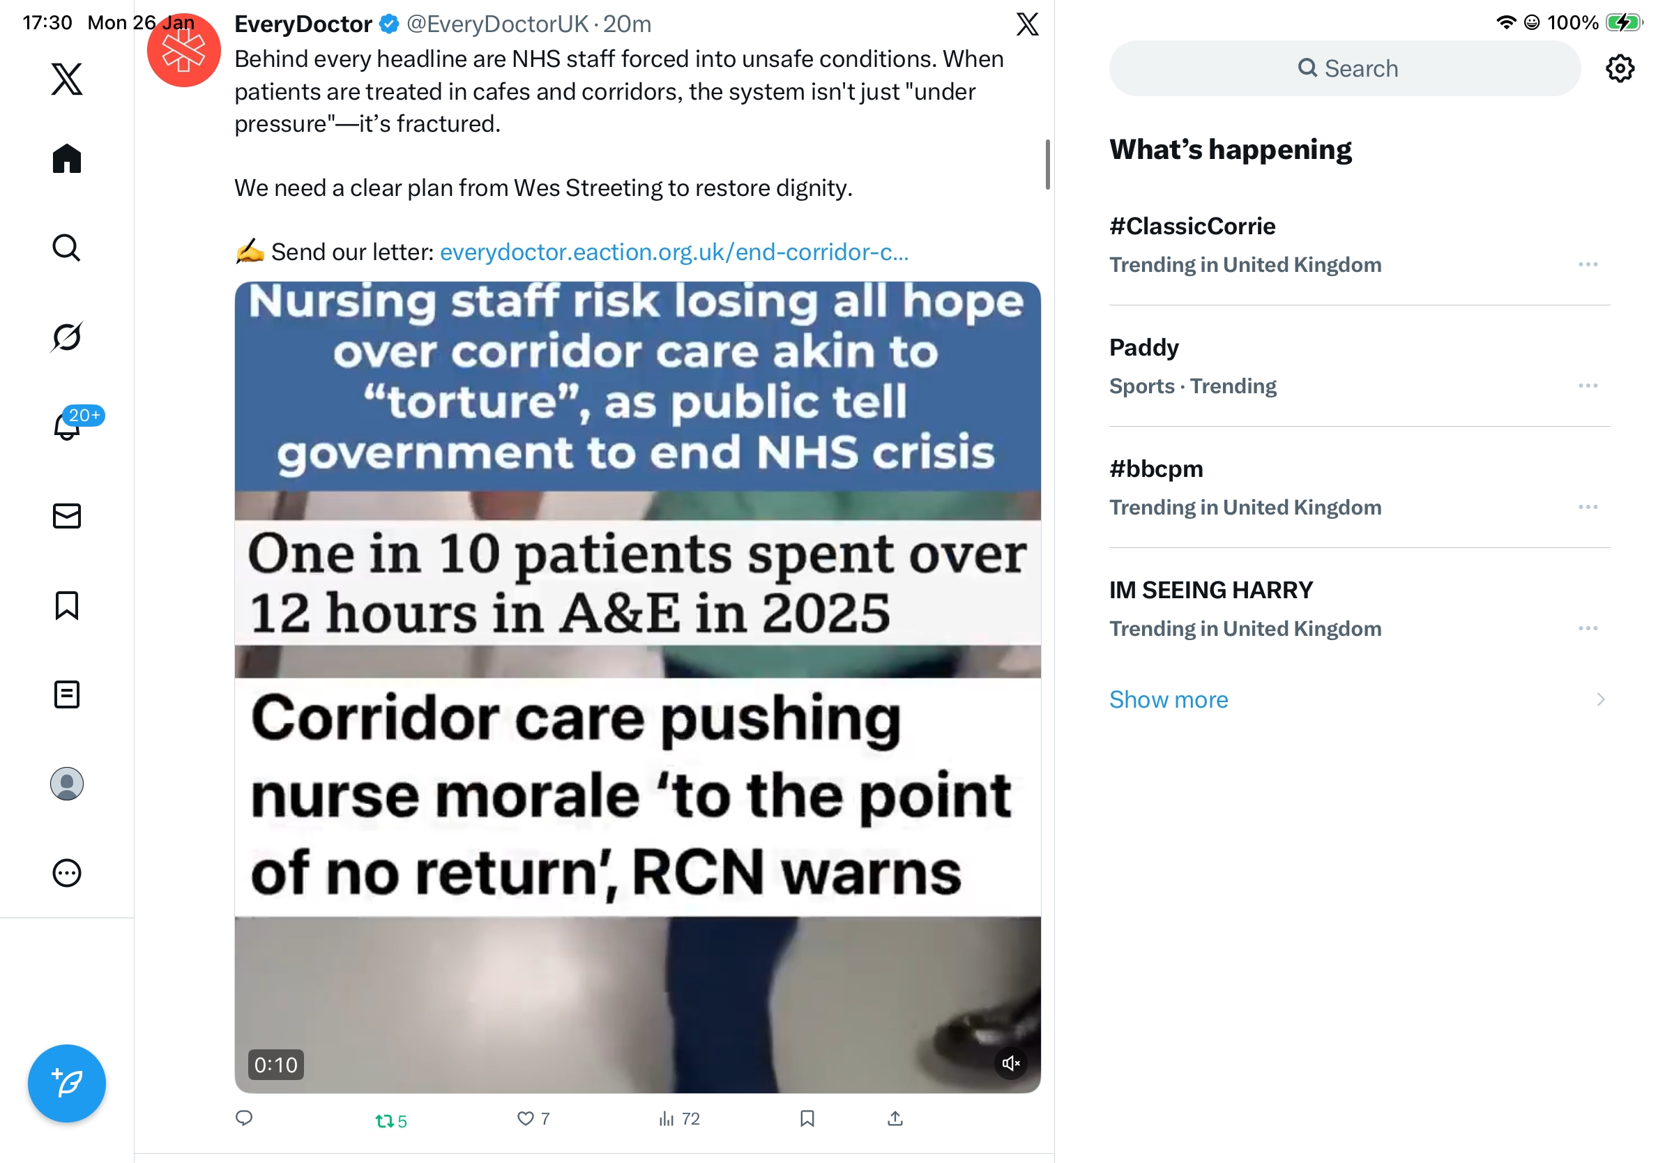The image size is (1665, 1163).
Task: Open the Messages envelope icon
Action: [x=67, y=515]
